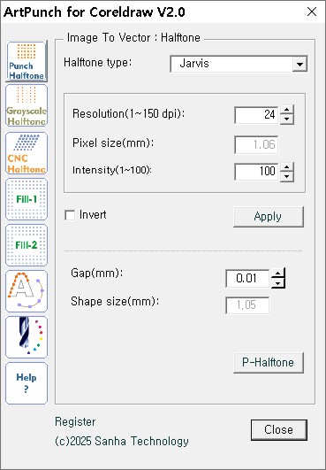Open the CNC Halftone tool

pos(27,153)
